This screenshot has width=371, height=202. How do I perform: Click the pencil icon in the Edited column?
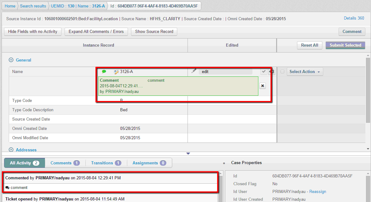[x=194, y=71]
